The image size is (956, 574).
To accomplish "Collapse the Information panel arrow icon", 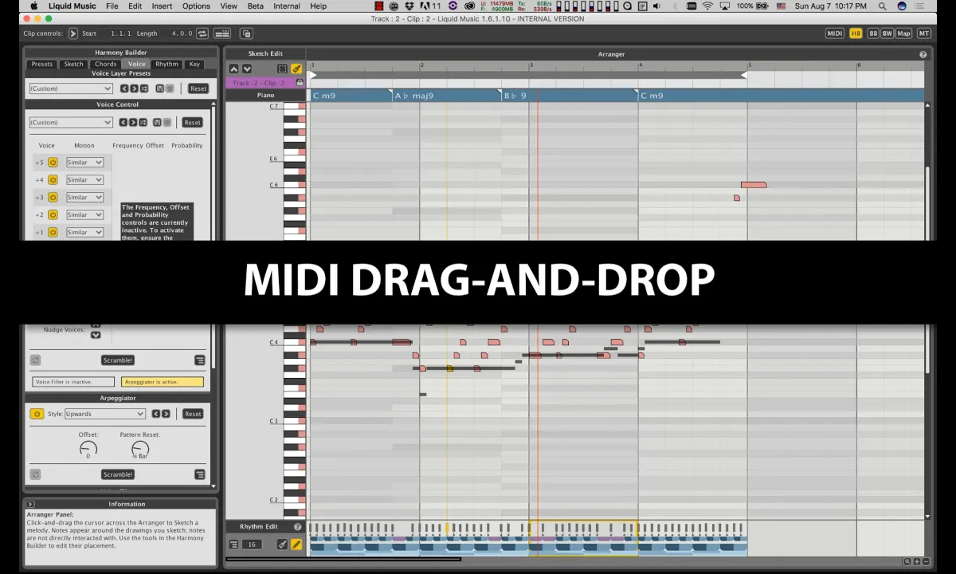I will (30, 504).
